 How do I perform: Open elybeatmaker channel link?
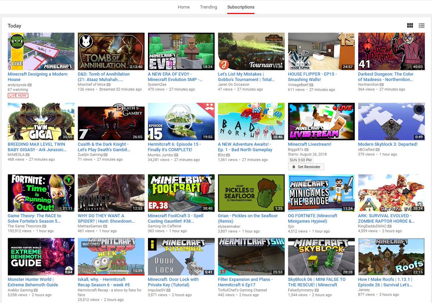(229, 226)
